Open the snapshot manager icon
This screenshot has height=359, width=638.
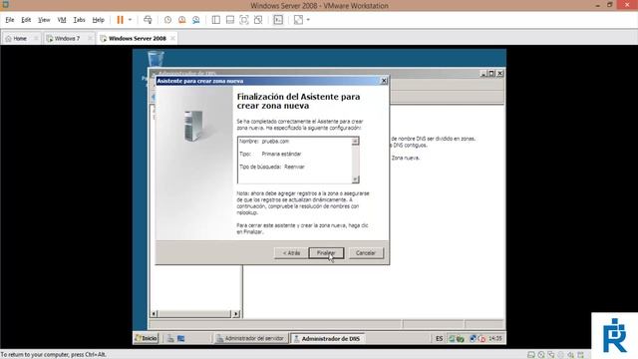pyautogui.click(x=196, y=20)
